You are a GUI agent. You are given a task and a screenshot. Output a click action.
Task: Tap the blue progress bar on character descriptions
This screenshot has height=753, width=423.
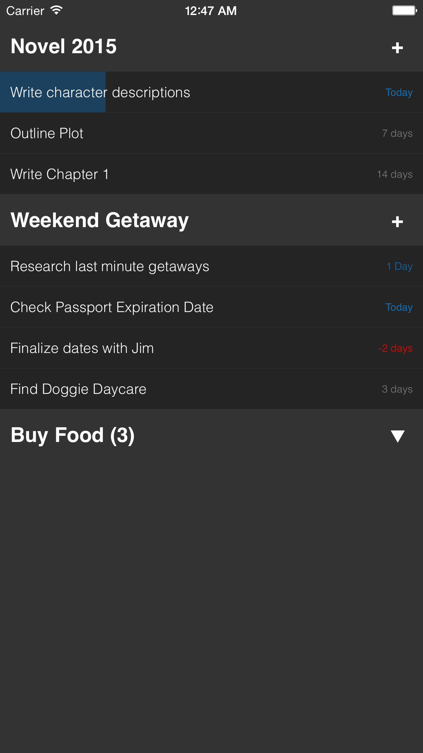(53, 92)
